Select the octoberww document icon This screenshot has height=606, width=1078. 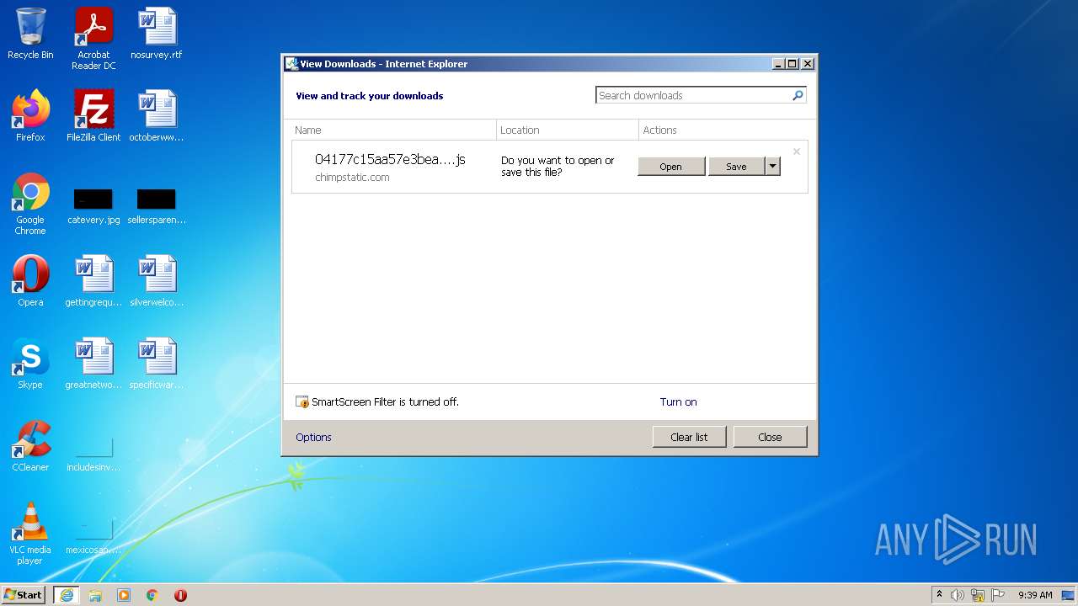[157, 116]
